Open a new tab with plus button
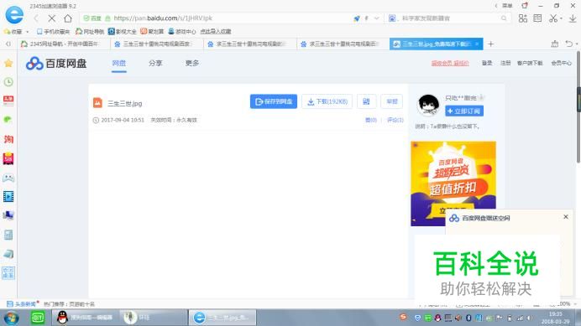Screen dimensions: 581x326 pyautogui.click(x=491, y=44)
